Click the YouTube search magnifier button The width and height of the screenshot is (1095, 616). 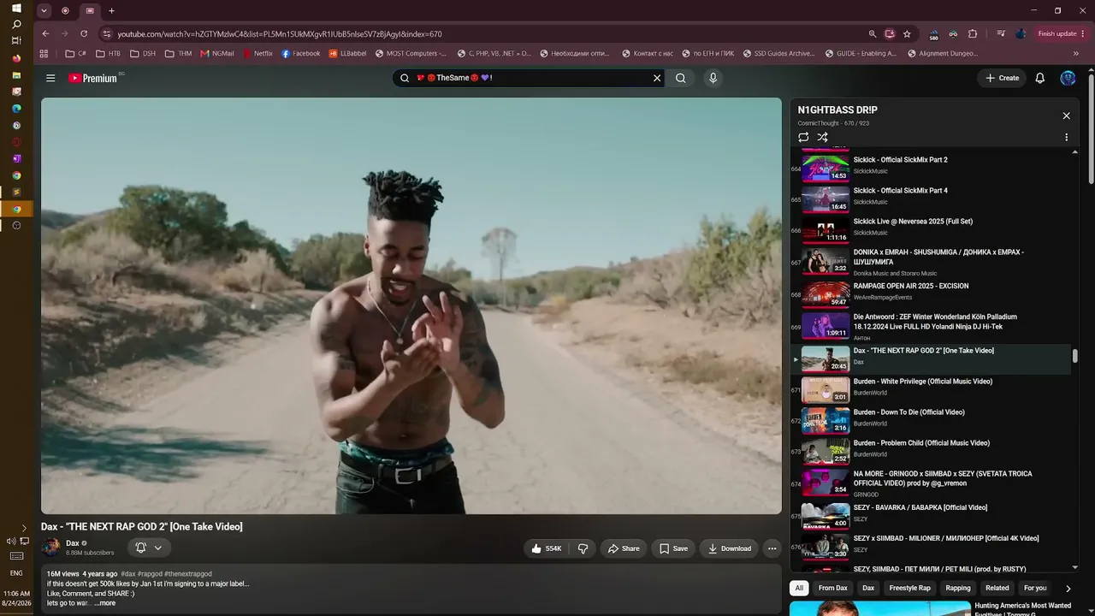pos(681,78)
